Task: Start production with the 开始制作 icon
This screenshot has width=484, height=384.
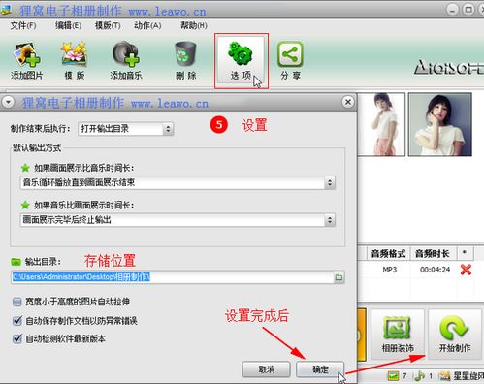Action: tap(455, 334)
